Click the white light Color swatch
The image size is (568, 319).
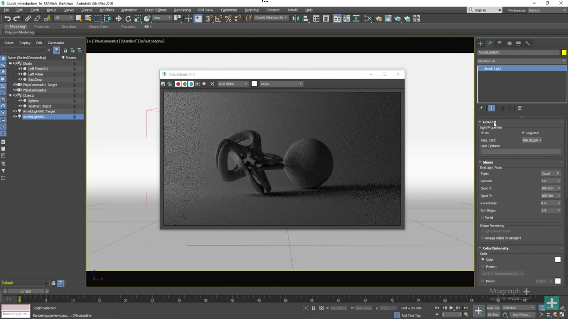tap(558, 259)
